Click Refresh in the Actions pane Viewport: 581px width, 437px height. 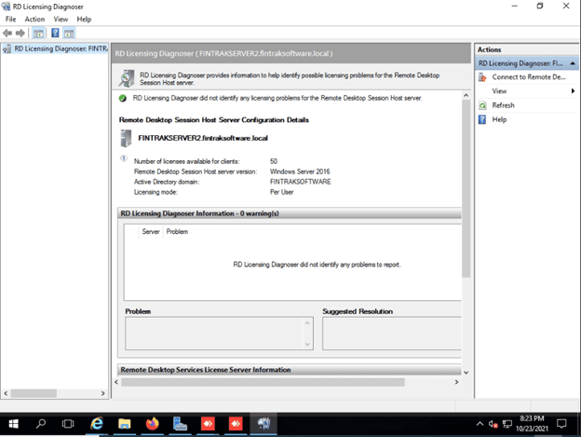click(x=503, y=105)
